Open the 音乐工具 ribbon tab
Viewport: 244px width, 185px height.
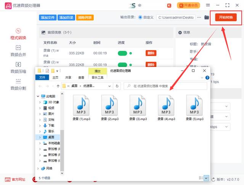(98, 77)
